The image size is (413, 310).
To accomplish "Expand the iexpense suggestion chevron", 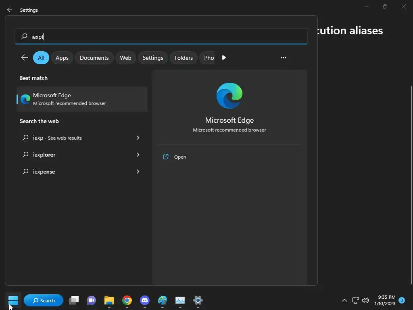I will (x=138, y=172).
